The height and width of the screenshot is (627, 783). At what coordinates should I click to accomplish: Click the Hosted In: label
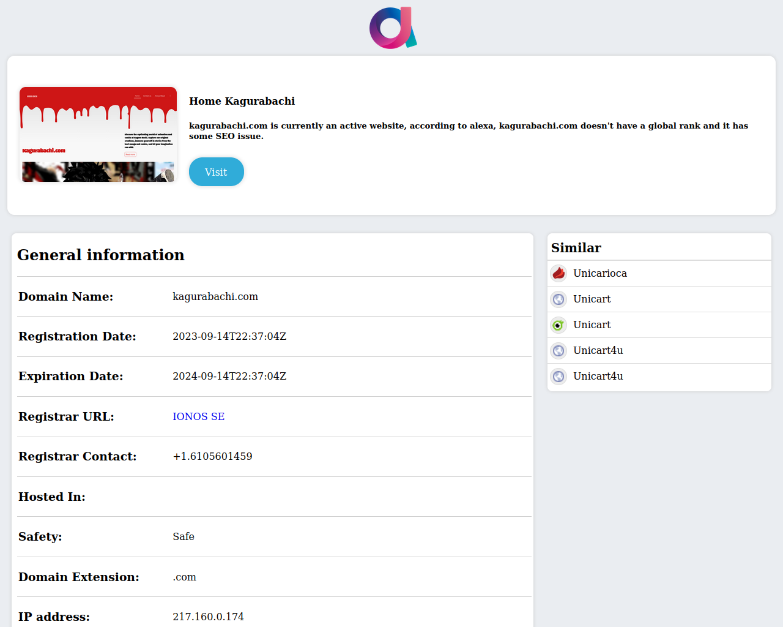52,497
